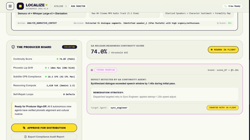Click the pulse icon in Crew Ready
Viewport: 250px width, 140px height.
[x=225, y=6]
